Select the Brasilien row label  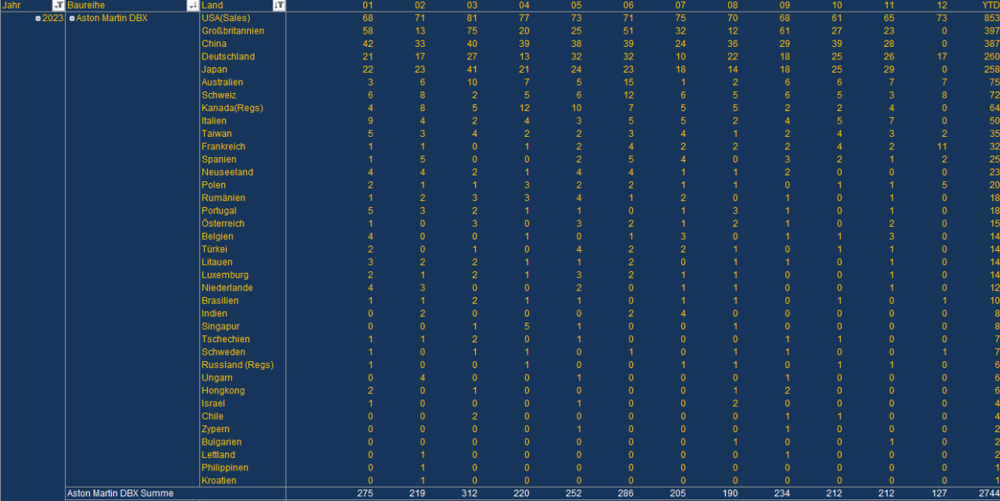tap(220, 300)
